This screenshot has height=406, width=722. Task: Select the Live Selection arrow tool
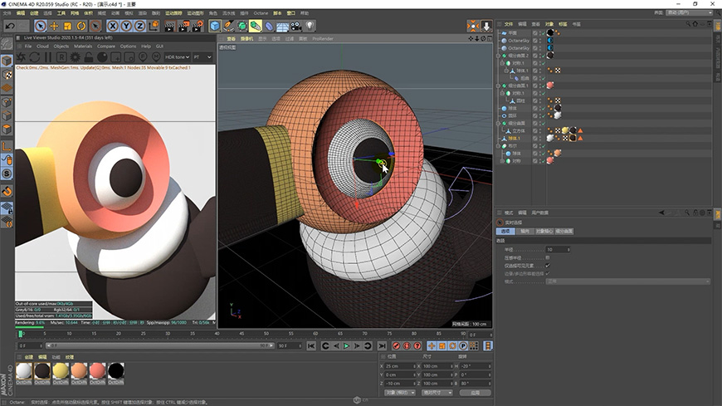click(x=41, y=27)
